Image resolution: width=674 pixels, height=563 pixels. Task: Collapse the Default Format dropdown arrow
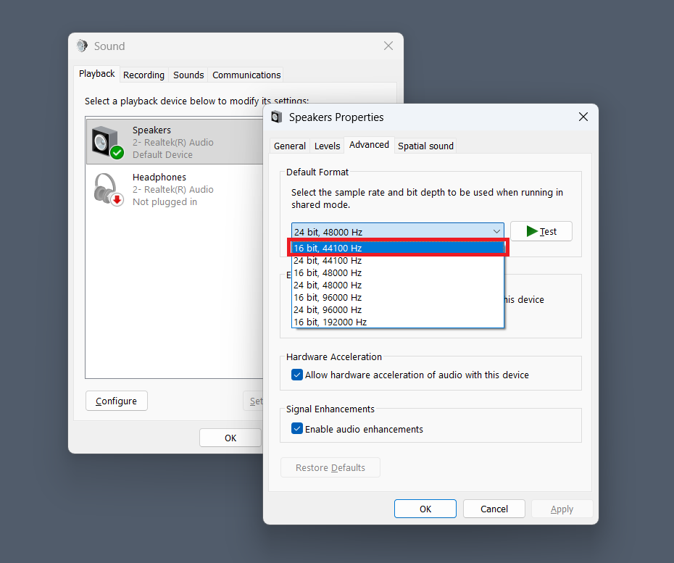click(496, 232)
